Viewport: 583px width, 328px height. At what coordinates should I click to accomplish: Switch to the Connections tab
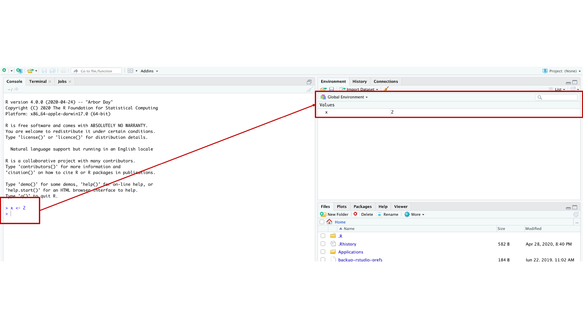tap(386, 82)
